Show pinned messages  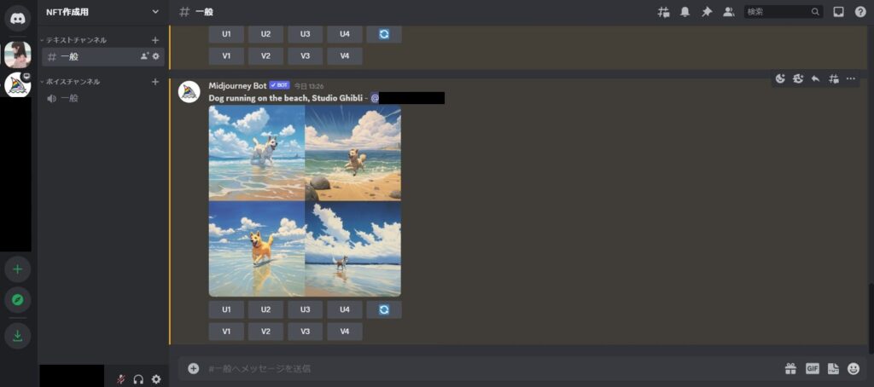707,12
